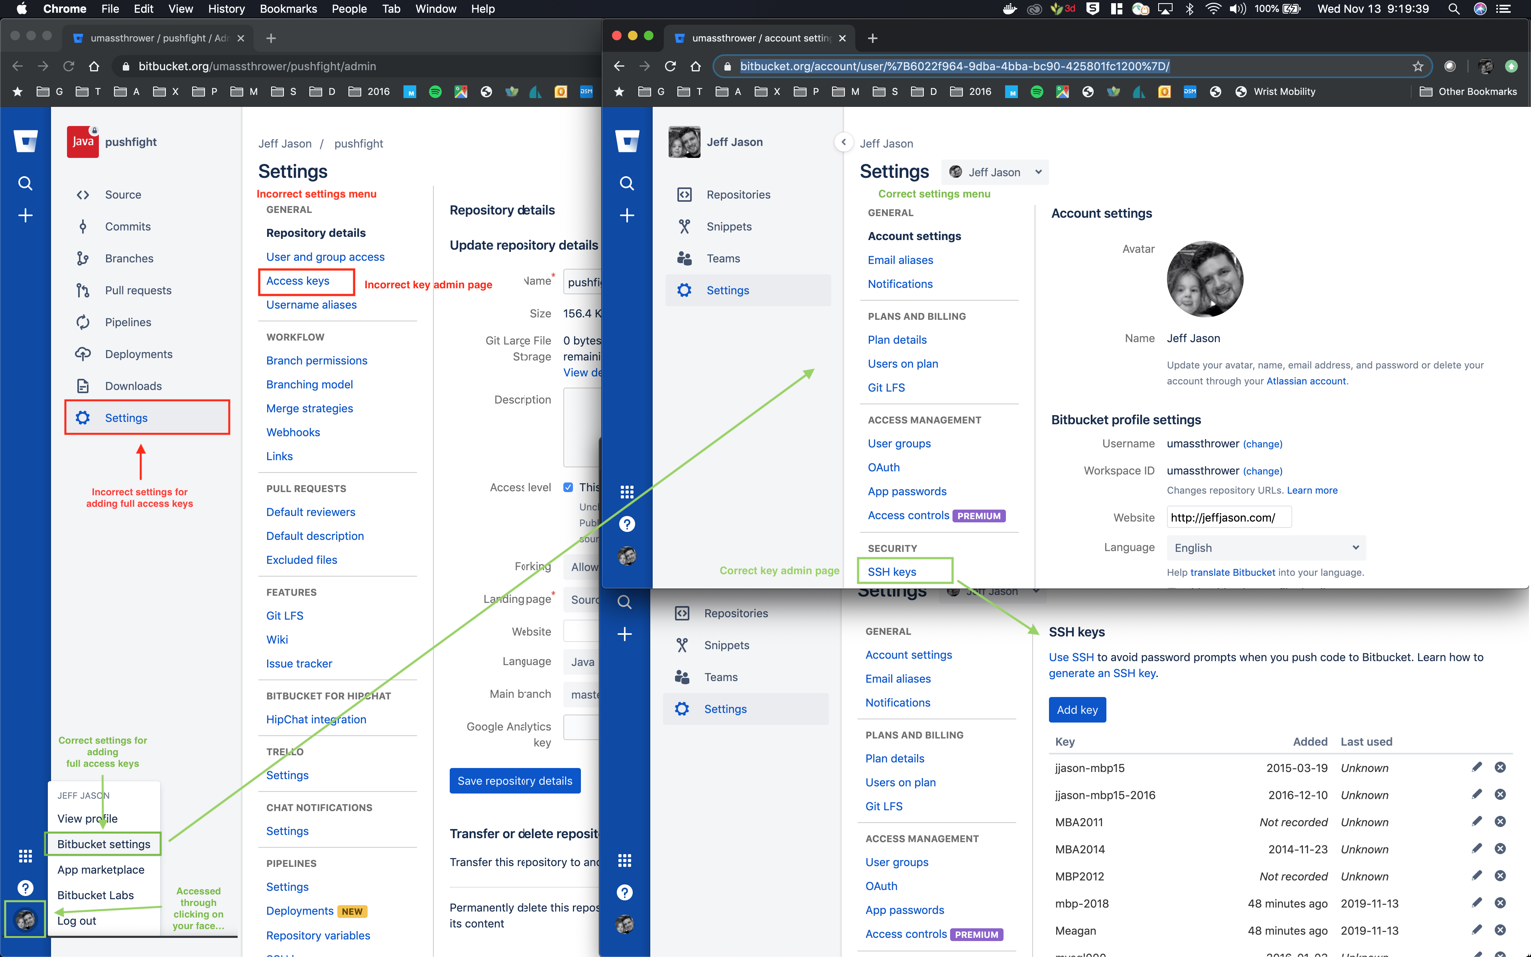Click the Bitbucket logo in left window sidebar
This screenshot has width=1531, height=957.
click(x=25, y=141)
